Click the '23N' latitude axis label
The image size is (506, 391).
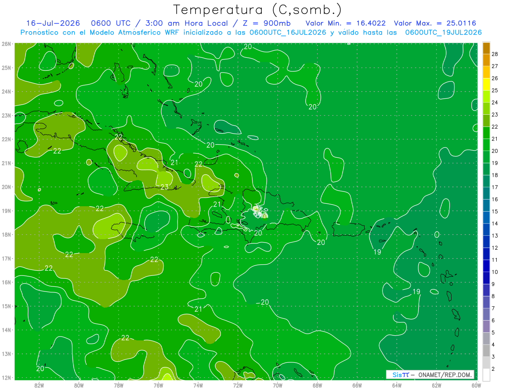click(6, 115)
